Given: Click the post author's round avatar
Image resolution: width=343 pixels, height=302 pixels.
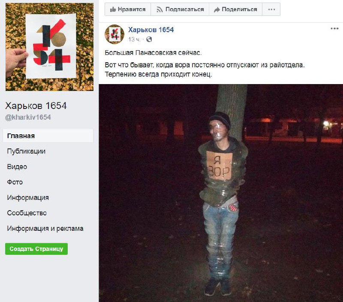Looking at the screenshot, I should tap(114, 34).
